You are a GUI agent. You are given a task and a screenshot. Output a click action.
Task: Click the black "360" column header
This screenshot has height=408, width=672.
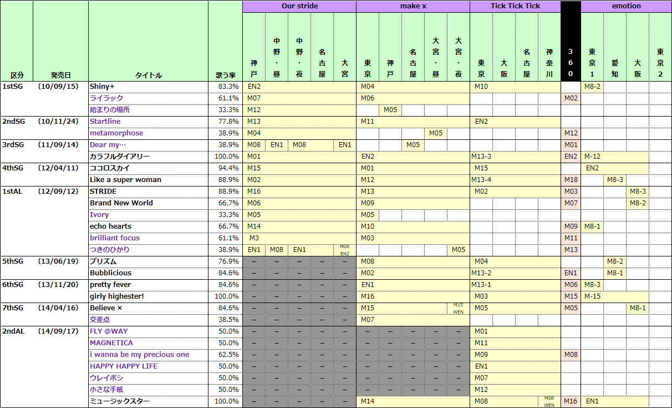point(571,41)
